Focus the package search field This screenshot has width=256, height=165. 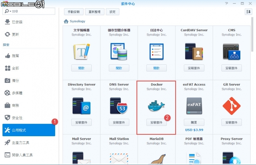(29, 11)
